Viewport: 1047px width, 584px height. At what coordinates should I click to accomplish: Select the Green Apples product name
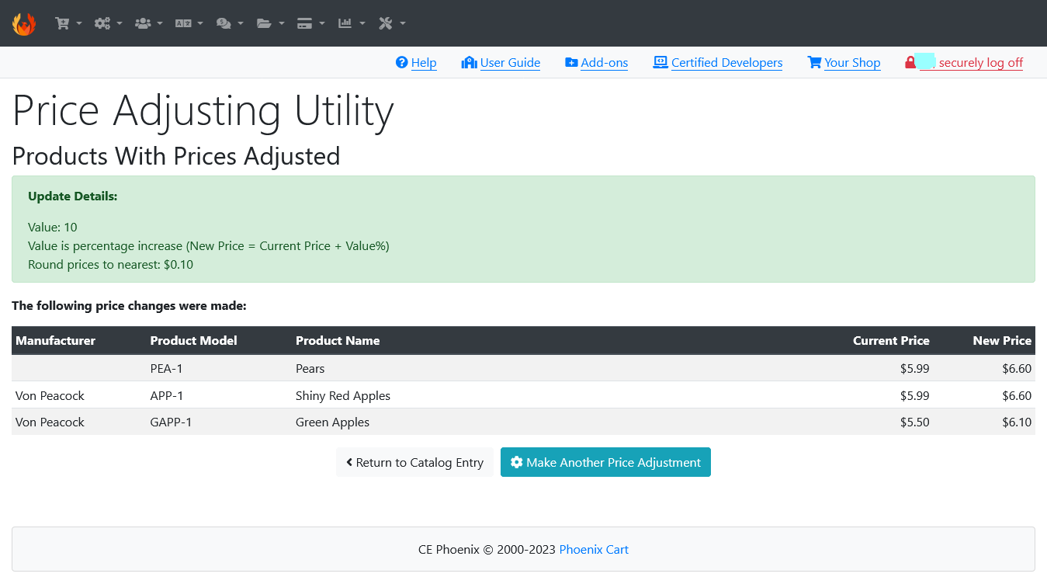click(332, 422)
